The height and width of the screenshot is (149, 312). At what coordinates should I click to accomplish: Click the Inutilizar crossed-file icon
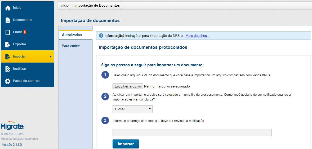pyautogui.click(x=8, y=69)
